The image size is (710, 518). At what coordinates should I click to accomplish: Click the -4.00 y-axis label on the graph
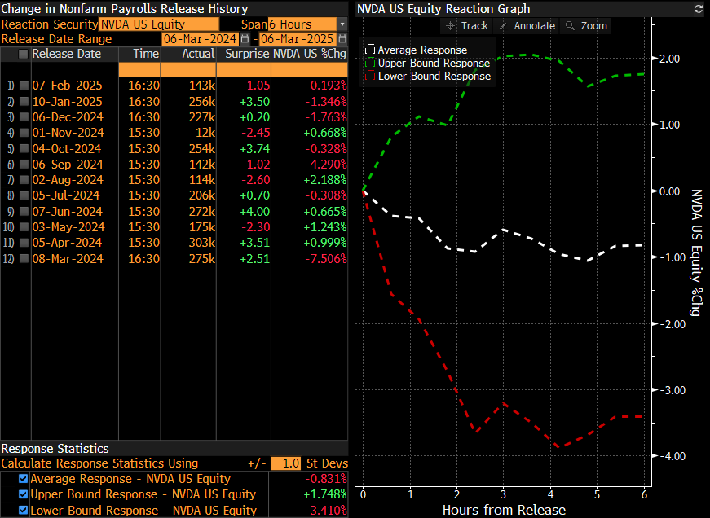(672, 456)
